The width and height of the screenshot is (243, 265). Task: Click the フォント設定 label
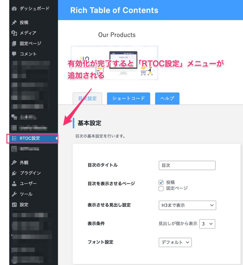coord(100,242)
